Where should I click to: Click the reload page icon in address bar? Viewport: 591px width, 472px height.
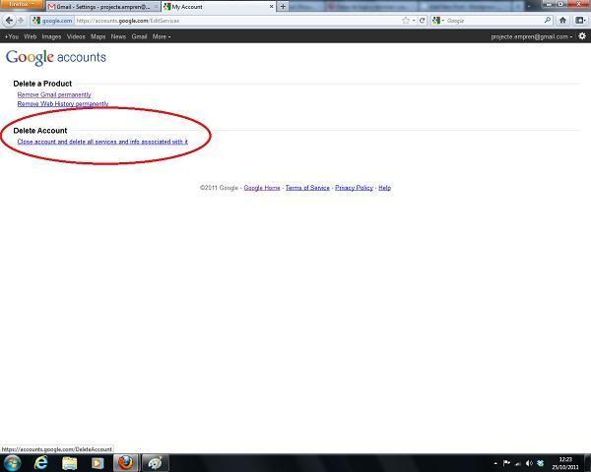423,20
